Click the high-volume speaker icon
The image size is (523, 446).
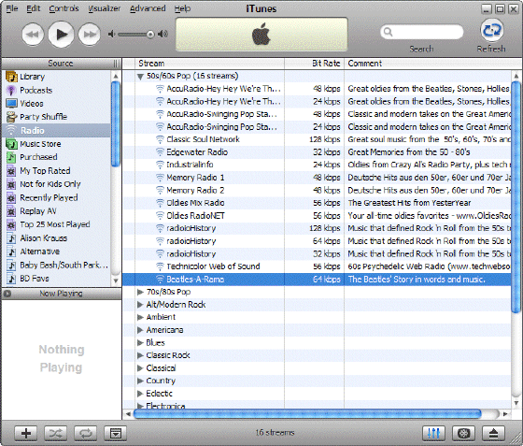click(x=163, y=34)
